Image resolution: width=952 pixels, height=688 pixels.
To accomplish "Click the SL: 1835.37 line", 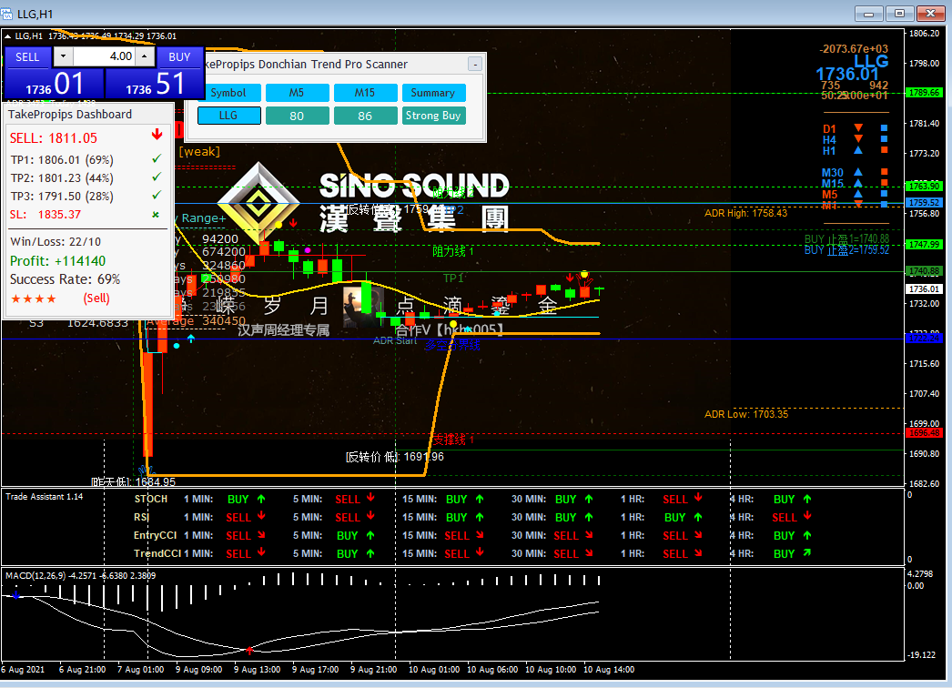I will click(x=46, y=215).
